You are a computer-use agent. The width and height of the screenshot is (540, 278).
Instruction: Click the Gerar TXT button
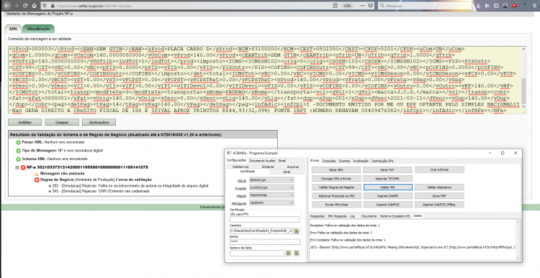pyautogui.click(x=387, y=170)
